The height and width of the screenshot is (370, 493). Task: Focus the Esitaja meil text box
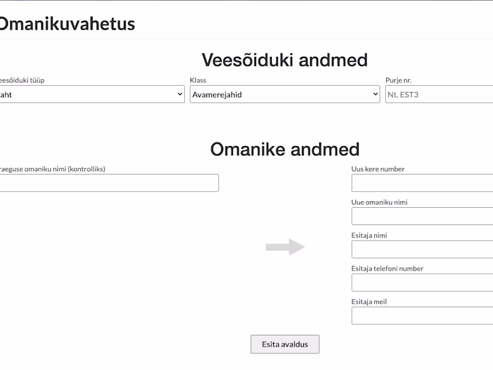(x=422, y=316)
